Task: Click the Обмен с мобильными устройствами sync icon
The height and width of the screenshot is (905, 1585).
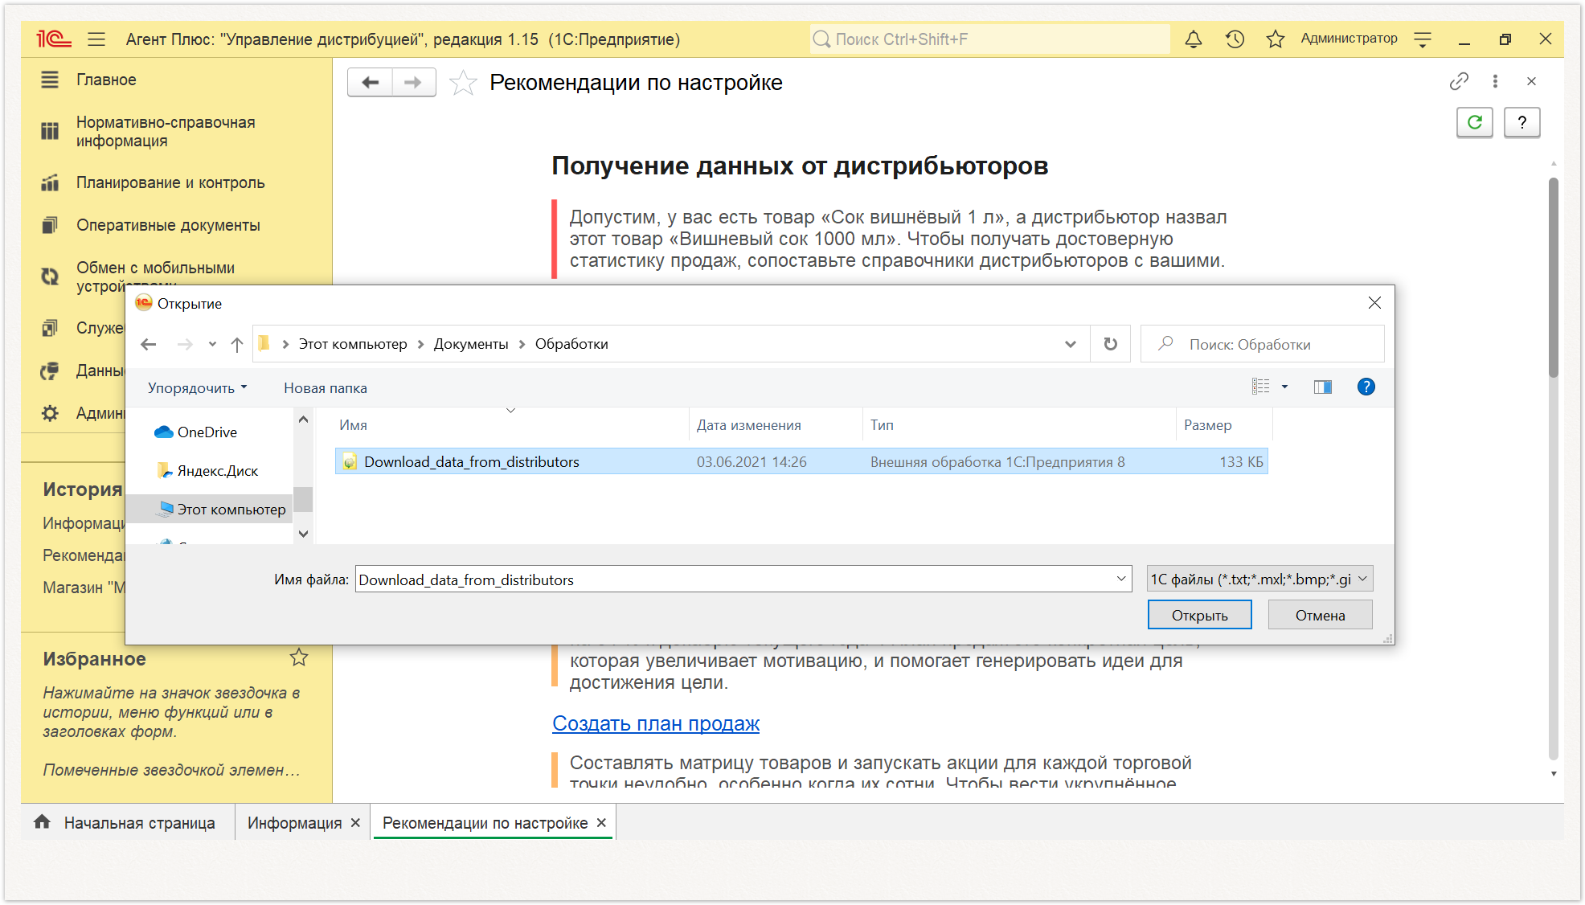Action: point(50,276)
